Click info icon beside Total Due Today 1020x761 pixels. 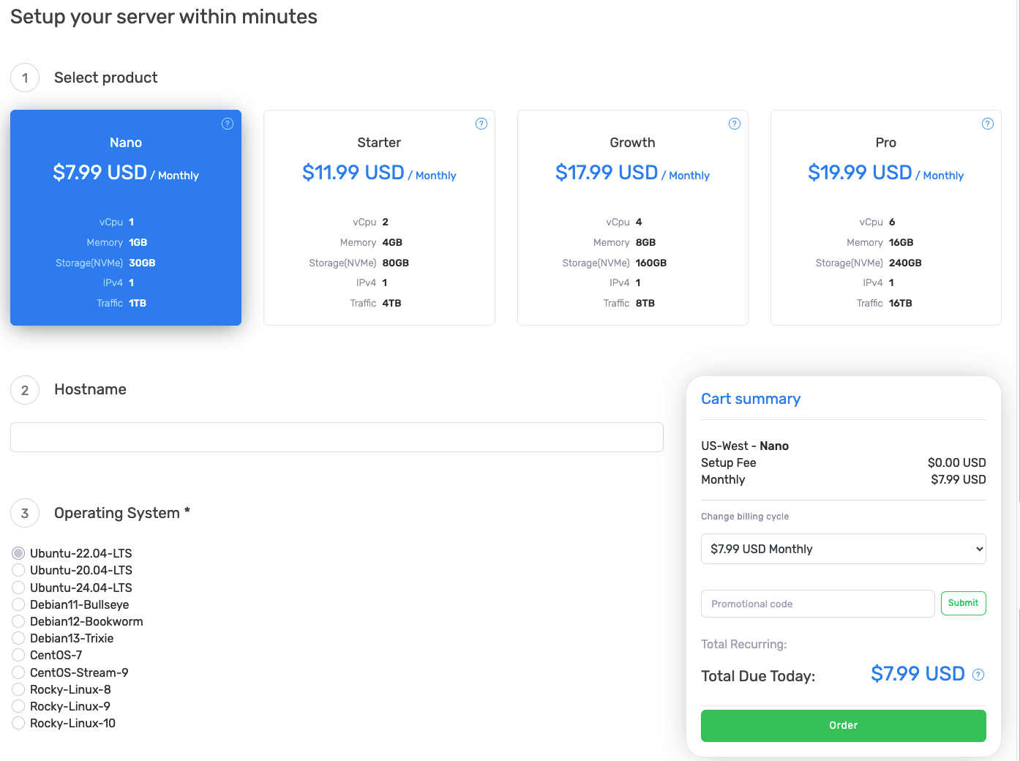pos(978,675)
